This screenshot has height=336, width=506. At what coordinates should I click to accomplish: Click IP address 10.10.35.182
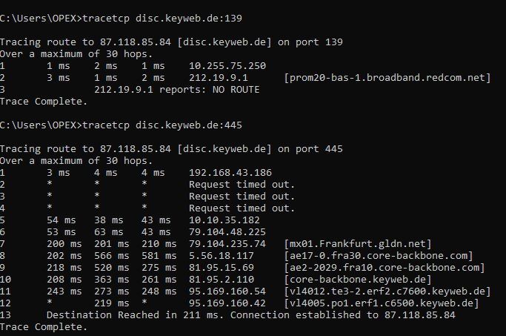coord(224,220)
